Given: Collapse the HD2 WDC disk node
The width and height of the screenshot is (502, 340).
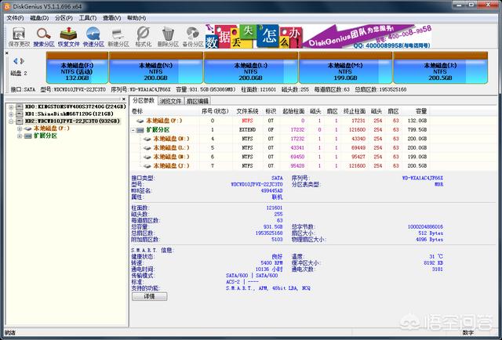Looking at the screenshot, I should (x=11, y=121).
